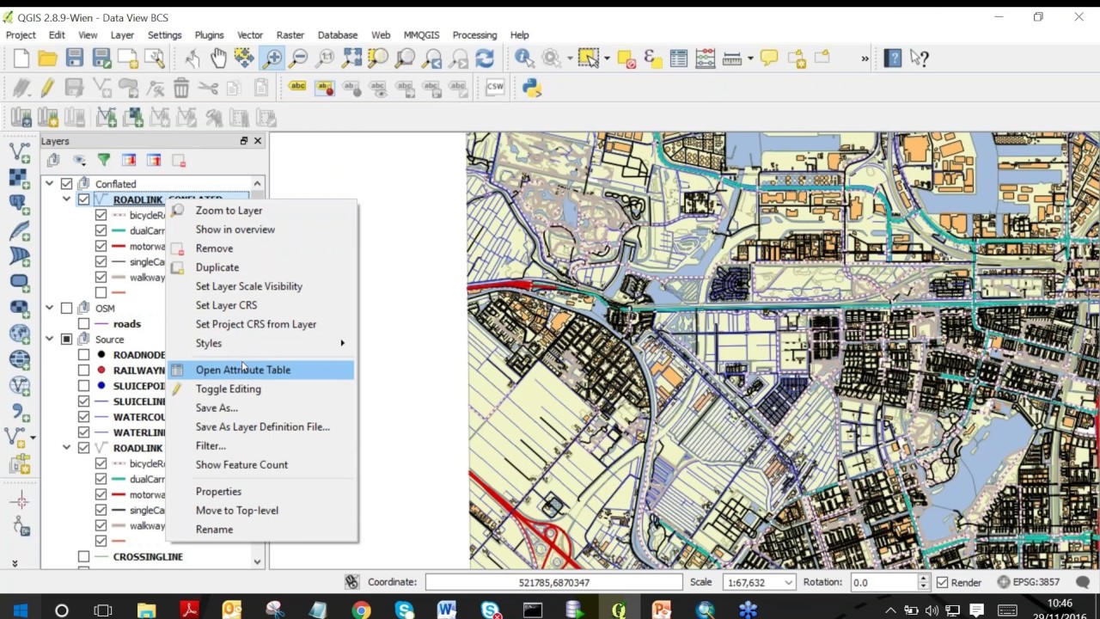Open the coordinate reference system status icon
This screenshot has height=619, width=1100.
[x=1028, y=582]
